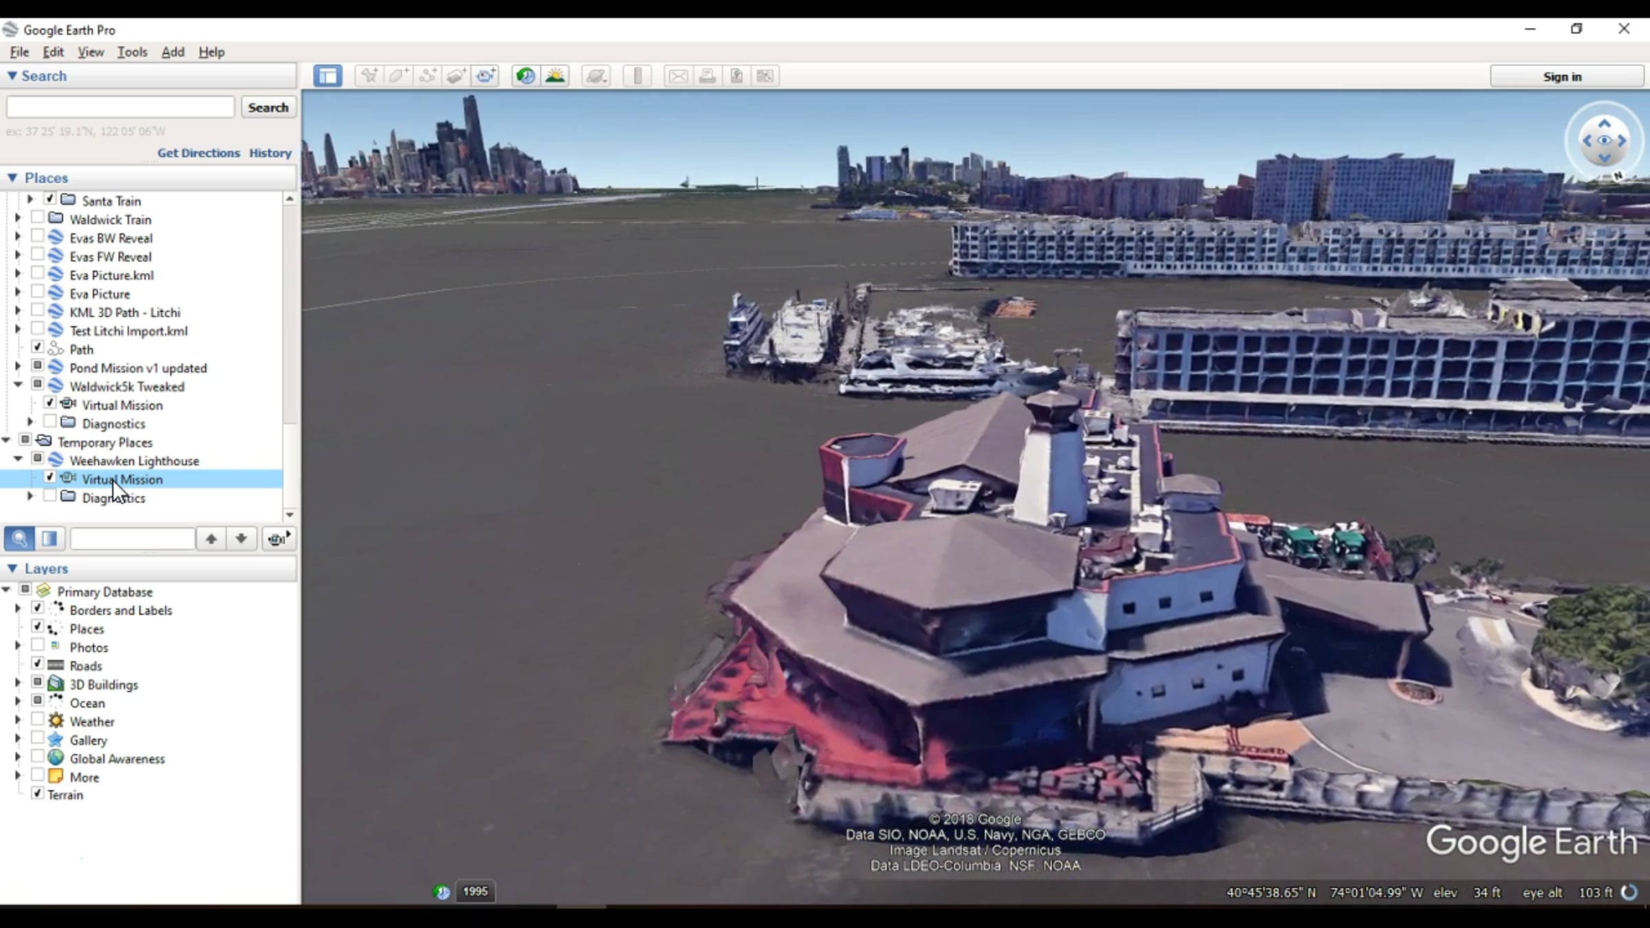The height and width of the screenshot is (928, 1650).
Task: Select the ruler tool icon
Action: [x=637, y=76]
